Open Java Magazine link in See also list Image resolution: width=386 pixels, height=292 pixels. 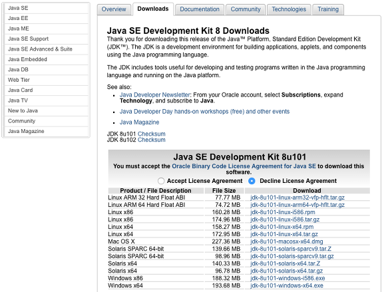[139, 122]
